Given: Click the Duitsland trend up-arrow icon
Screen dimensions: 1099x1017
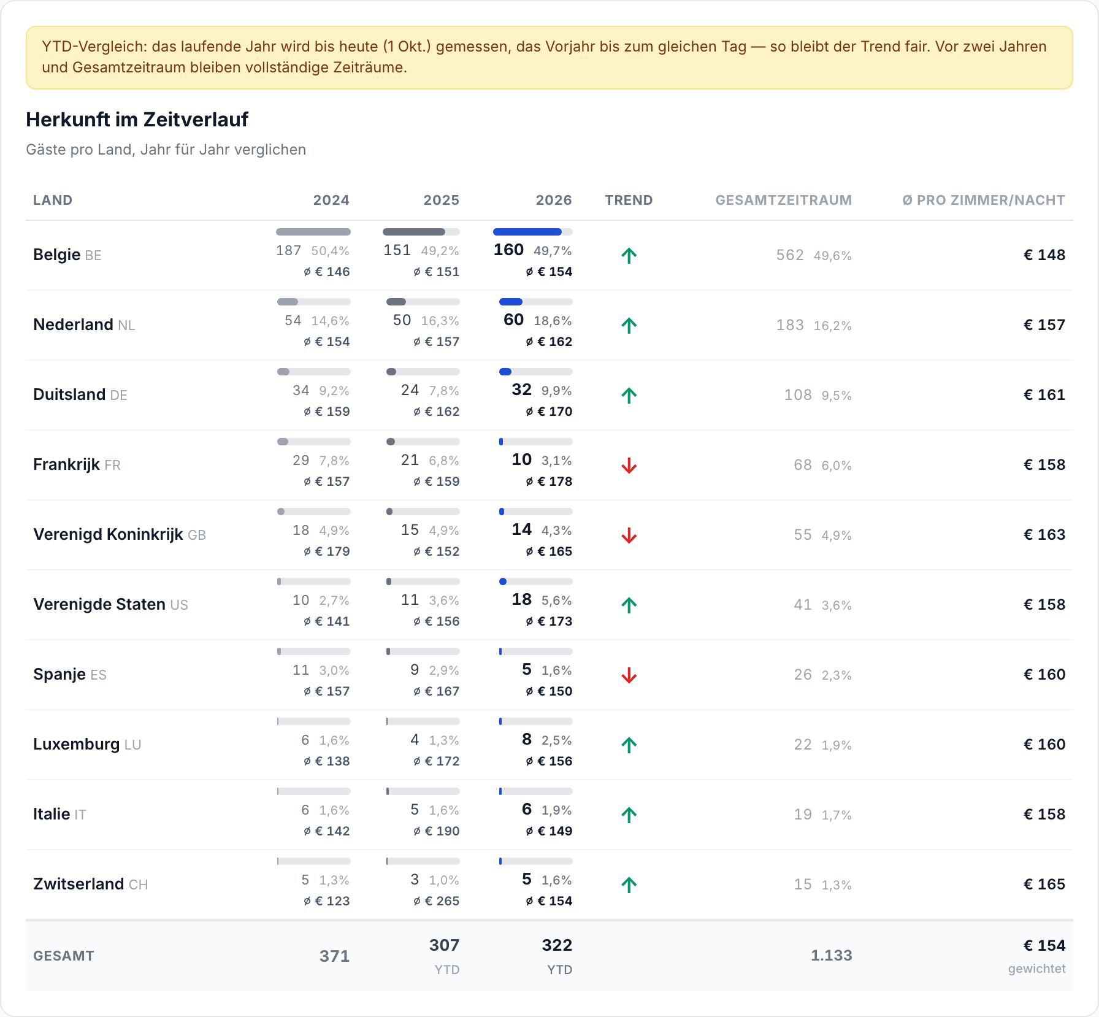Looking at the screenshot, I should tap(629, 395).
